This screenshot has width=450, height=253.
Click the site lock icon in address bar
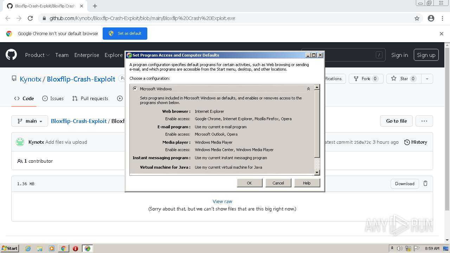click(44, 18)
